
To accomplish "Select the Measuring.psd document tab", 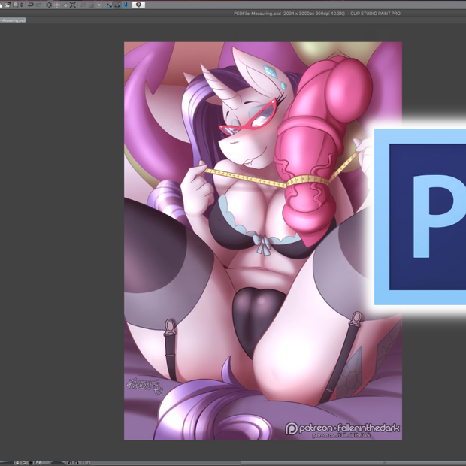I will (13, 20).
